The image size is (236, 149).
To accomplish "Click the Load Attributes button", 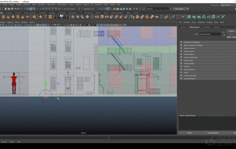I will [x=213, y=133].
